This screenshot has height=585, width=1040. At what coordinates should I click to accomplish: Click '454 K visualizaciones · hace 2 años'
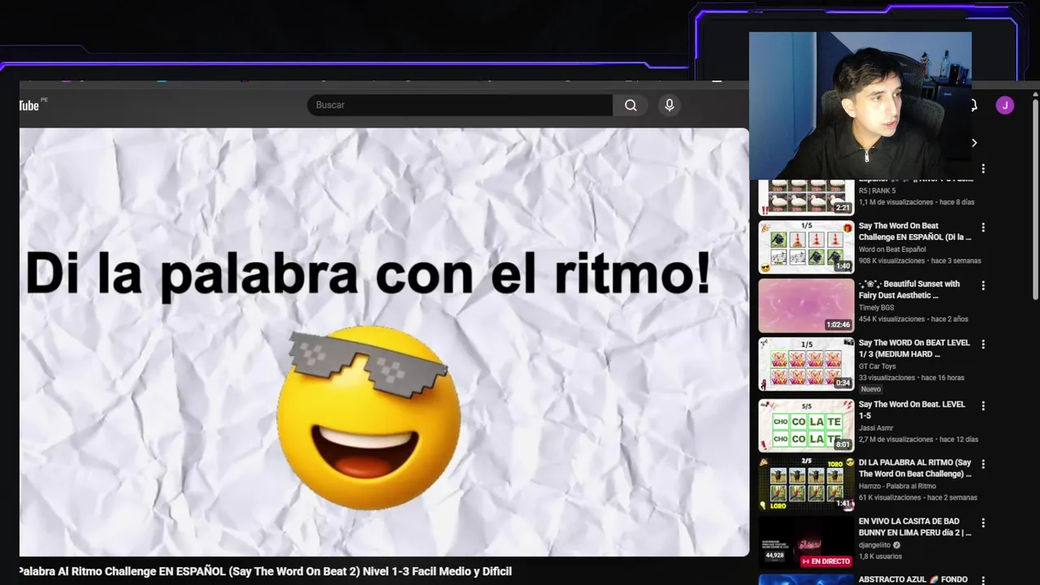click(x=914, y=319)
